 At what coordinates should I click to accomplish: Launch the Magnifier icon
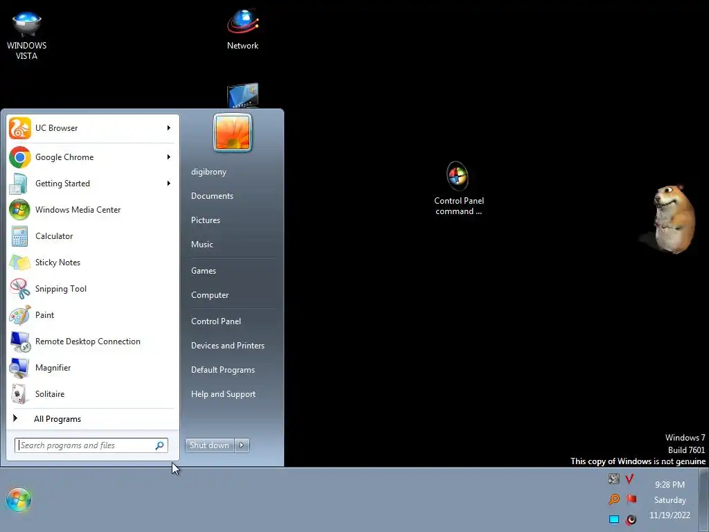[20, 367]
